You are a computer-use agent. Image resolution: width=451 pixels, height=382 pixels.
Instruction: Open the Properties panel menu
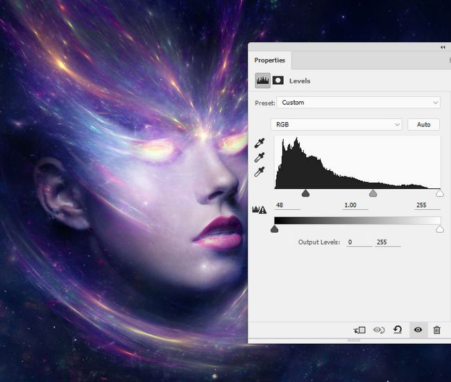pos(450,60)
